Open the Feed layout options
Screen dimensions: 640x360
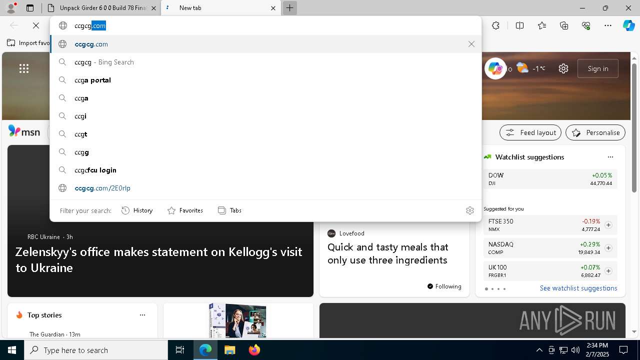[x=530, y=132]
